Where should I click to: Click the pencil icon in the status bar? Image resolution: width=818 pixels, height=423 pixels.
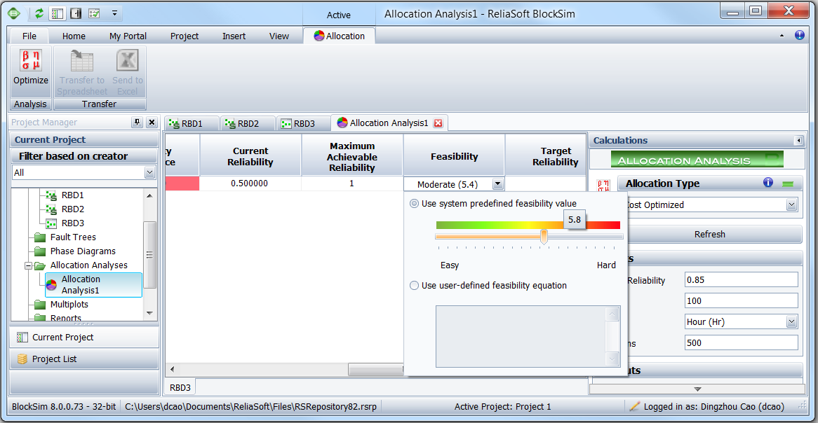[634, 406]
